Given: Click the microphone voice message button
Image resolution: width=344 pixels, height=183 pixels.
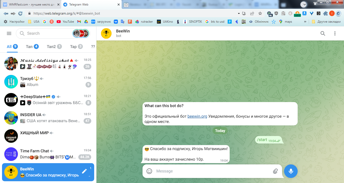Looking at the screenshot, I should (291, 171).
